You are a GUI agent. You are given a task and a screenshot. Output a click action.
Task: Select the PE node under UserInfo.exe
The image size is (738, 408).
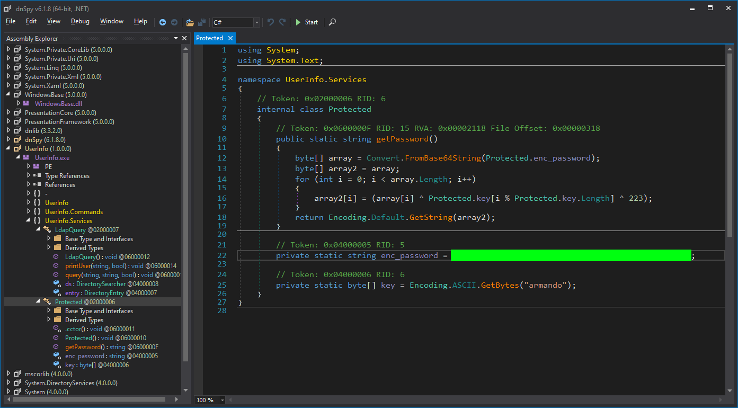tap(48, 166)
